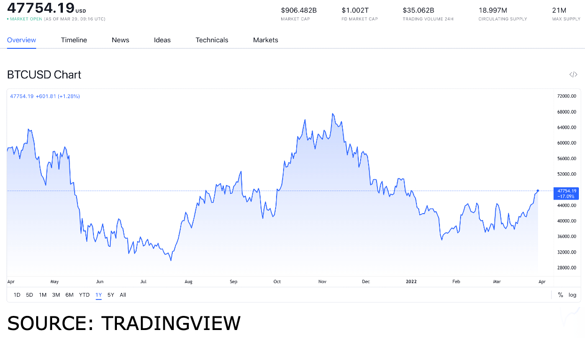Select the 1M time range
The height and width of the screenshot is (338, 585).
(43, 295)
